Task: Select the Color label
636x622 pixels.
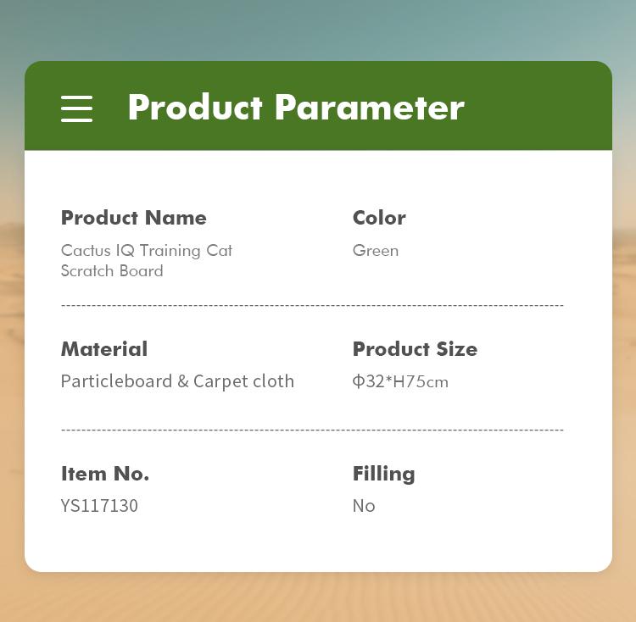Action: [x=379, y=218]
